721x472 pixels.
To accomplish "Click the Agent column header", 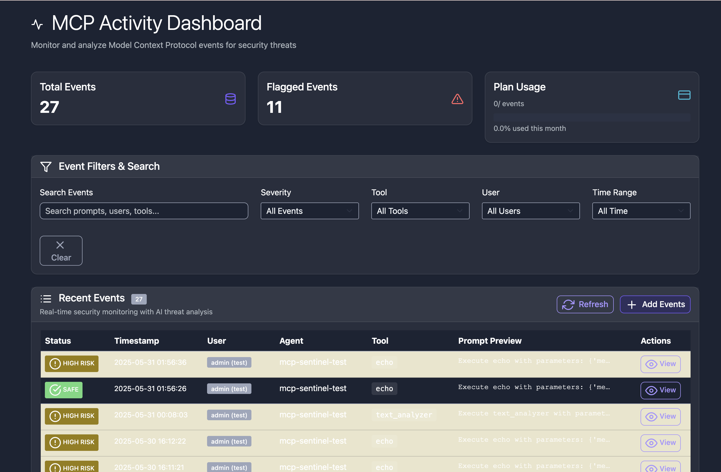I will point(291,341).
